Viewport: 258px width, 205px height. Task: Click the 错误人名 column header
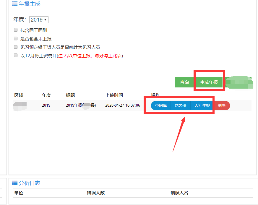click(179, 193)
